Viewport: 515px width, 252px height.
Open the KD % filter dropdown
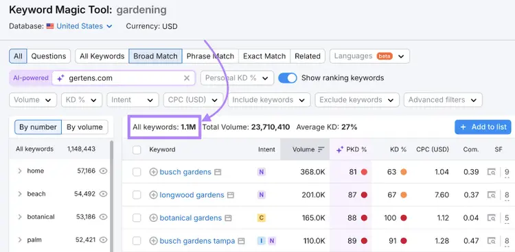point(82,100)
